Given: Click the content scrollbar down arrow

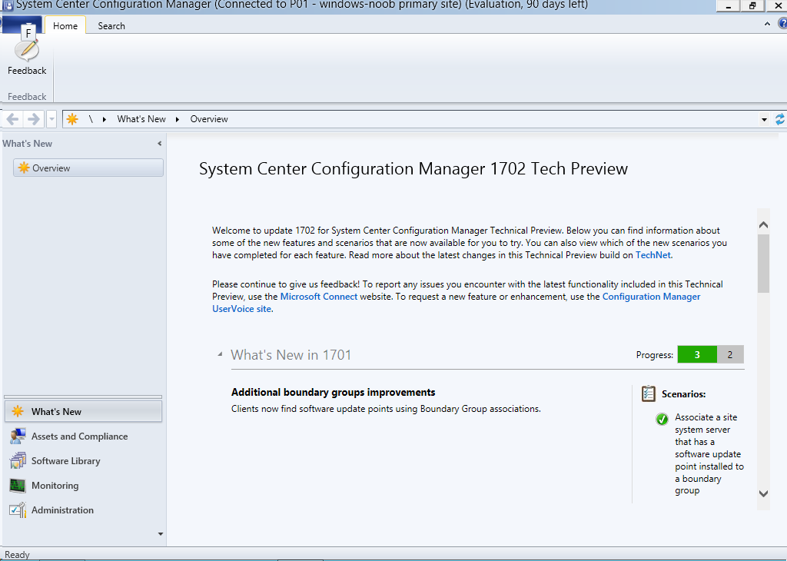Looking at the screenshot, I should click(763, 494).
